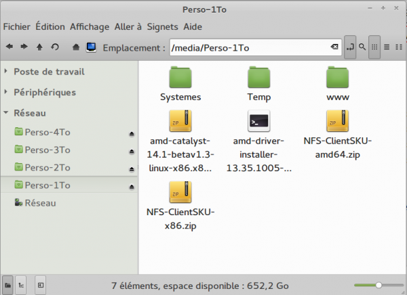
Task: Clear the location path field
Action: (334, 47)
